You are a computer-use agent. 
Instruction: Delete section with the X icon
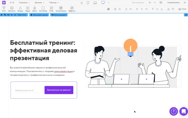point(2,15)
